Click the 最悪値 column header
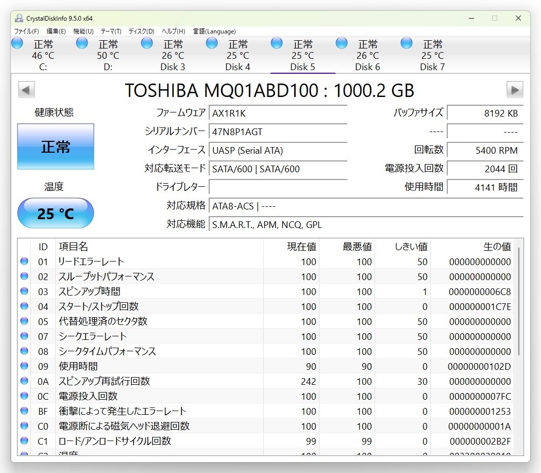Viewport: 541px width, 473px height. point(347,247)
